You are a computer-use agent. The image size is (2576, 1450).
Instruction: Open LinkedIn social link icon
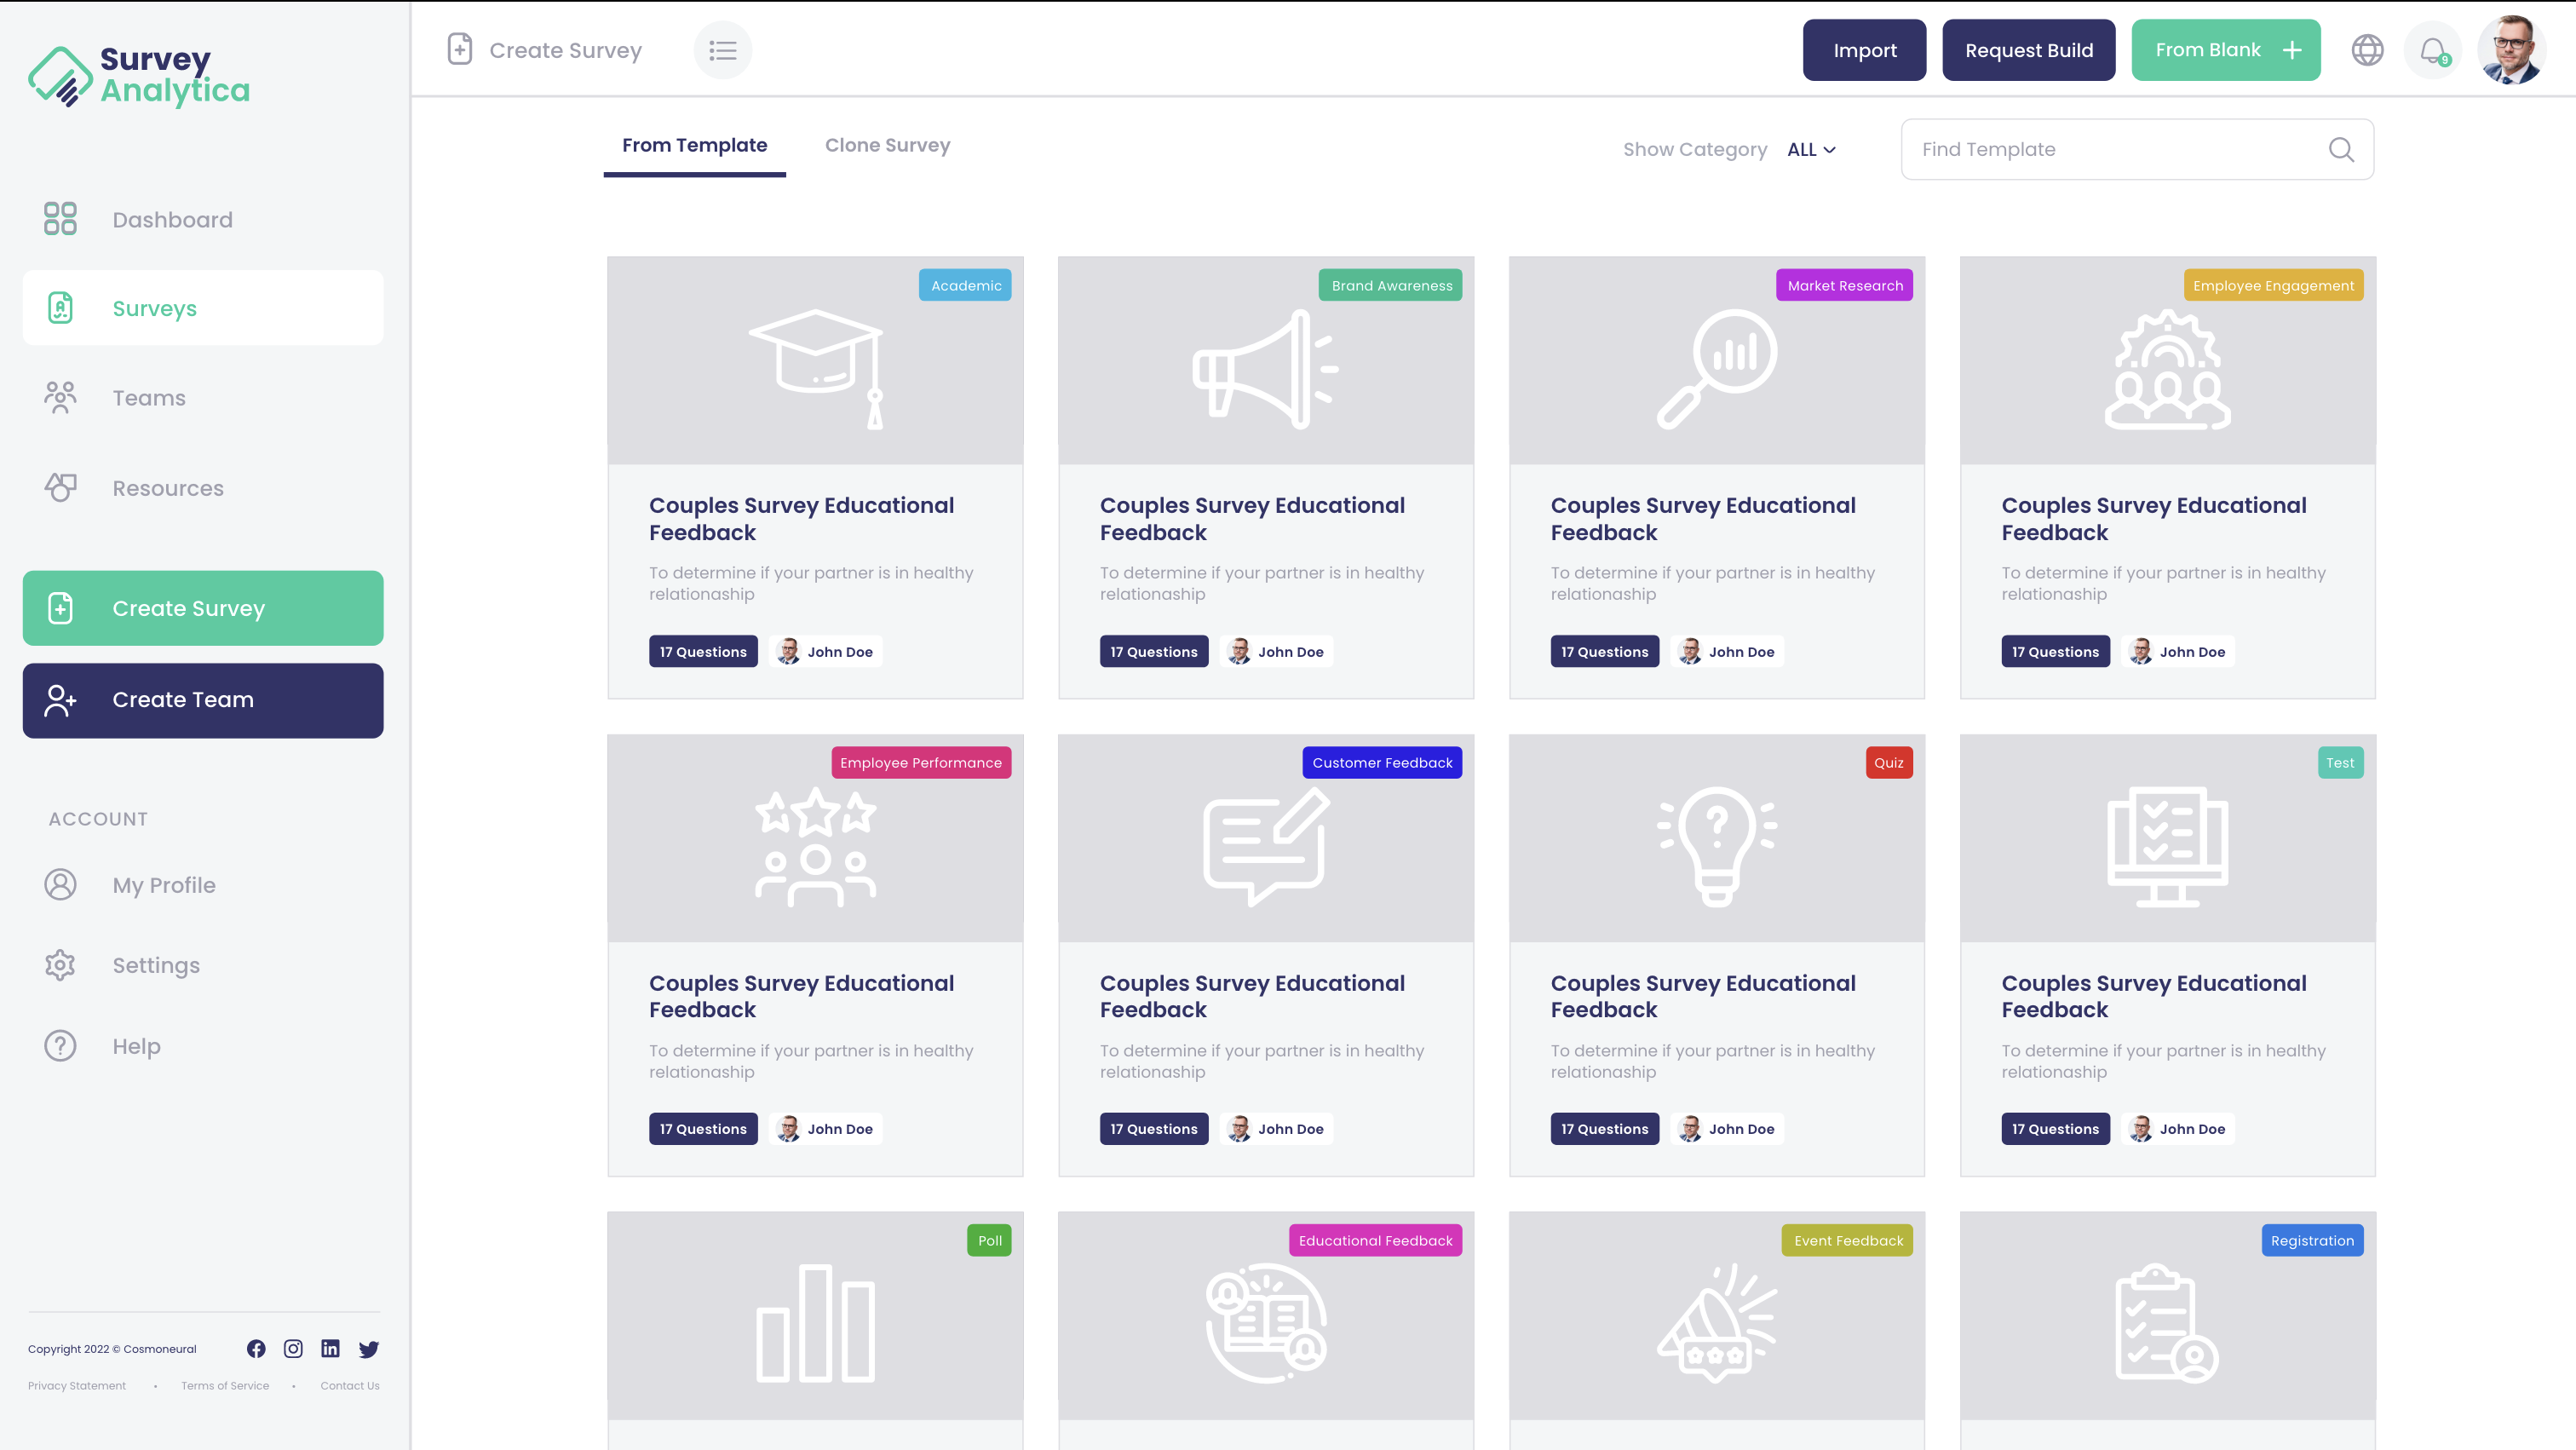[330, 1349]
